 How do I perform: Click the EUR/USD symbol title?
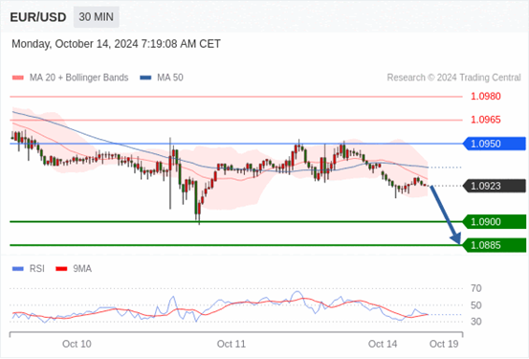point(38,17)
